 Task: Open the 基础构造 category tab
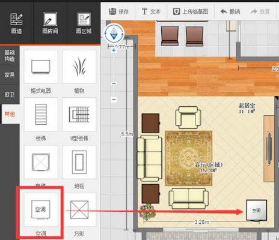click(10, 56)
